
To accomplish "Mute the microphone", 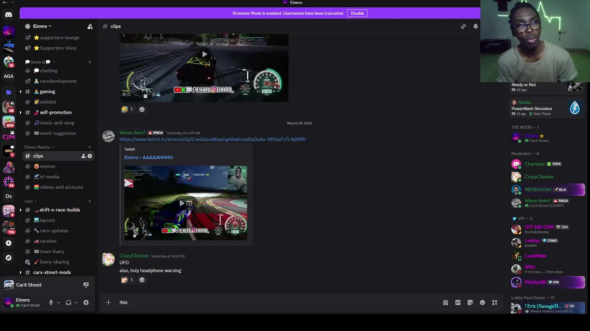I will click(x=51, y=302).
